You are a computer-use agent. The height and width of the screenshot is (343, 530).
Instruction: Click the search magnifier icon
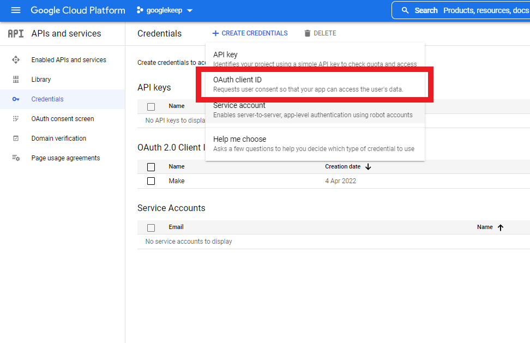pos(405,10)
